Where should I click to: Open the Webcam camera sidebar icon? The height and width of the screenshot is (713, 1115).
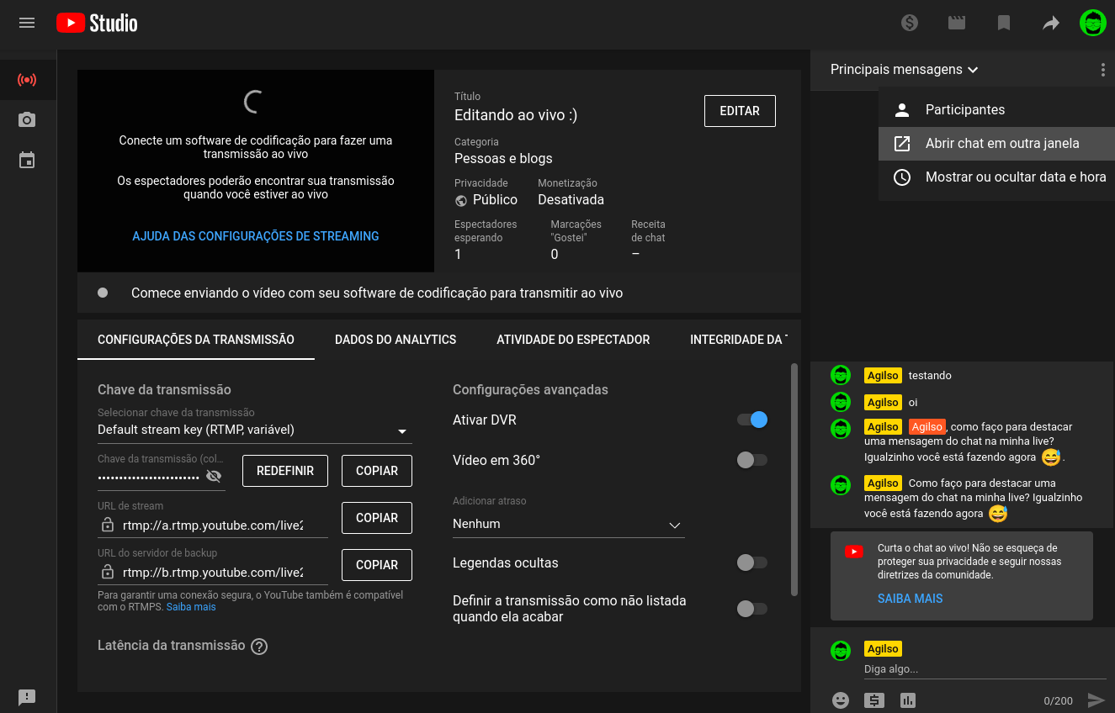coord(27,120)
